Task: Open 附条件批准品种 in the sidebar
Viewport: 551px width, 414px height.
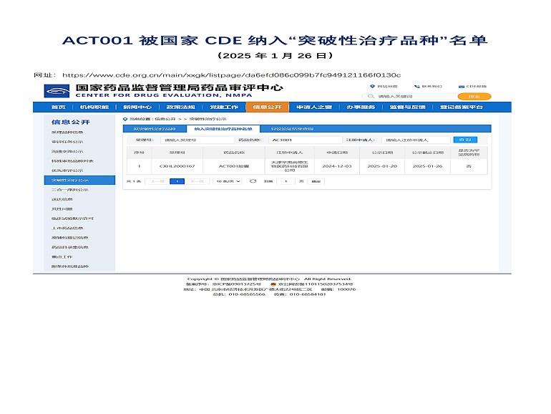Action: pyautogui.click(x=69, y=266)
